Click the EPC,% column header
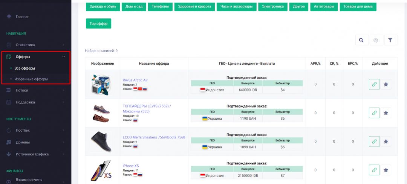The width and height of the screenshot is (407, 184). pyautogui.click(x=353, y=64)
